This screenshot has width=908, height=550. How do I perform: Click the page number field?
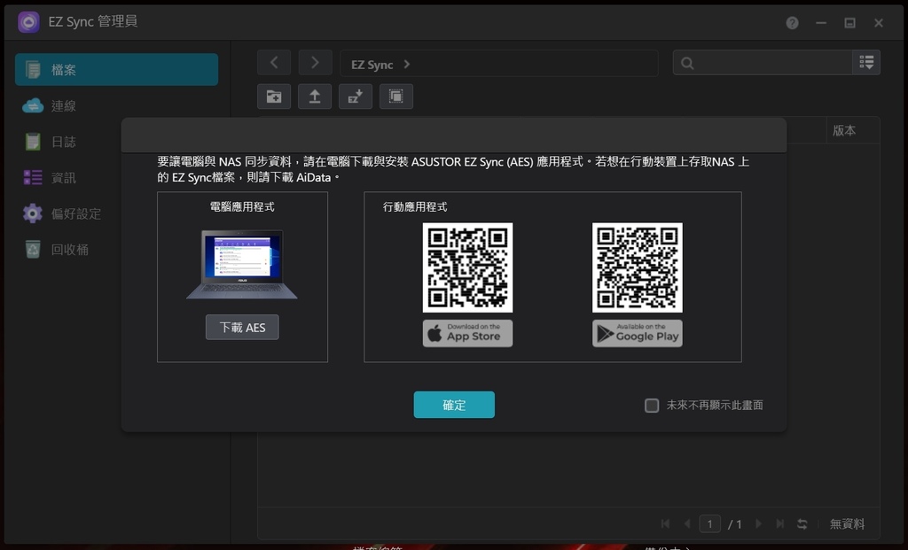pos(709,524)
